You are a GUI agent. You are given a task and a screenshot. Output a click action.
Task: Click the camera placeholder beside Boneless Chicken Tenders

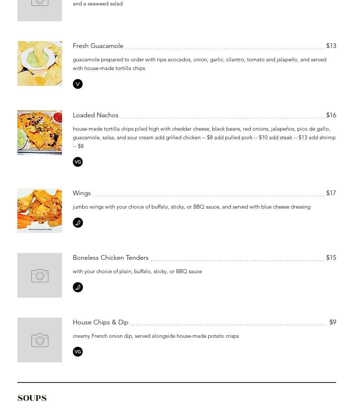[x=40, y=275]
